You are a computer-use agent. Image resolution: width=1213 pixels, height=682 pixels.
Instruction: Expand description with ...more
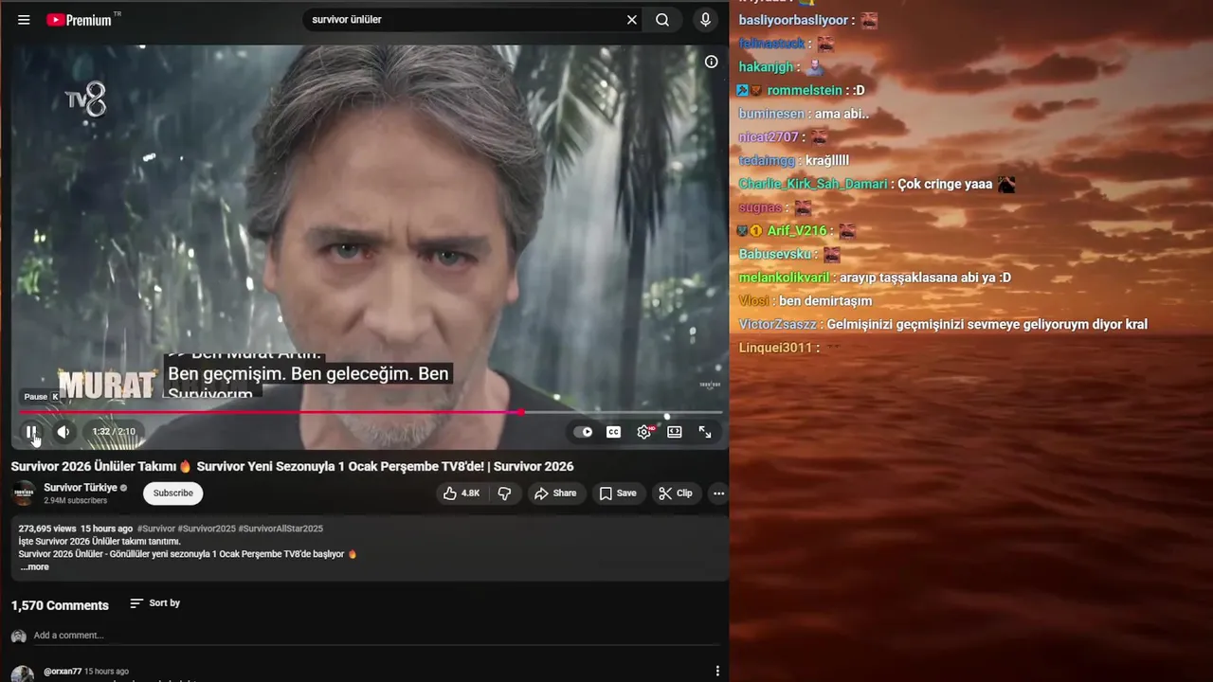pyautogui.click(x=34, y=567)
